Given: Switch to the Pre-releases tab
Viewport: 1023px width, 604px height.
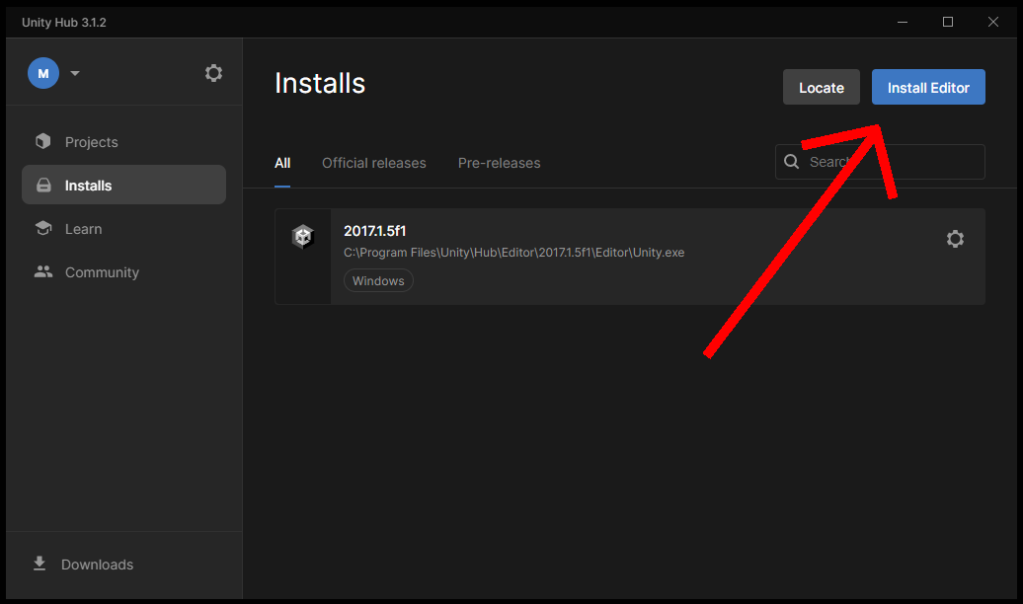Looking at the screenshot, I should pos(499,163).
